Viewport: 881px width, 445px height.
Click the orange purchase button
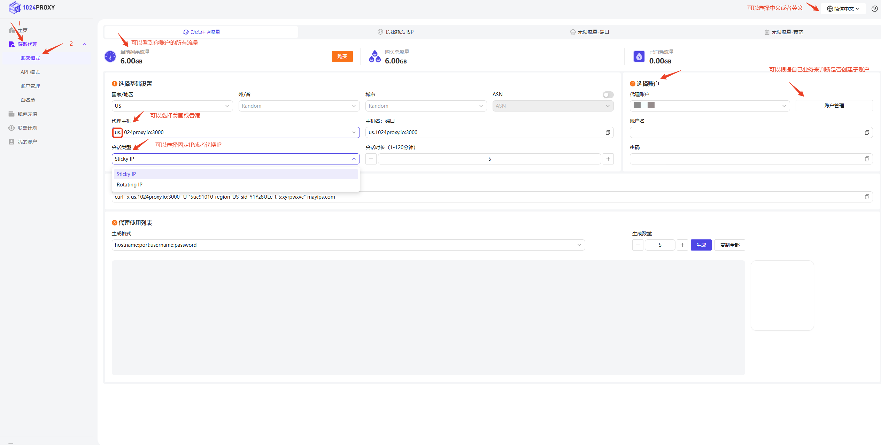coord(342,56)
